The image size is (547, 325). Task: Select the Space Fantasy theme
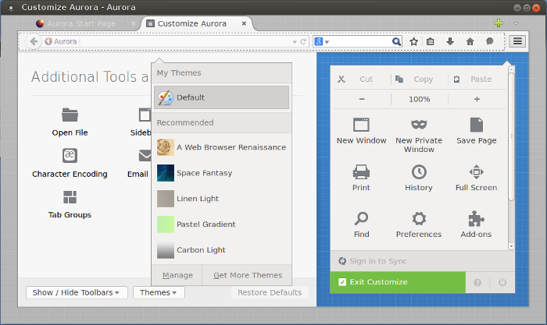tap(221, 173)
